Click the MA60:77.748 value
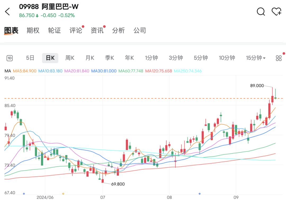 131,71
